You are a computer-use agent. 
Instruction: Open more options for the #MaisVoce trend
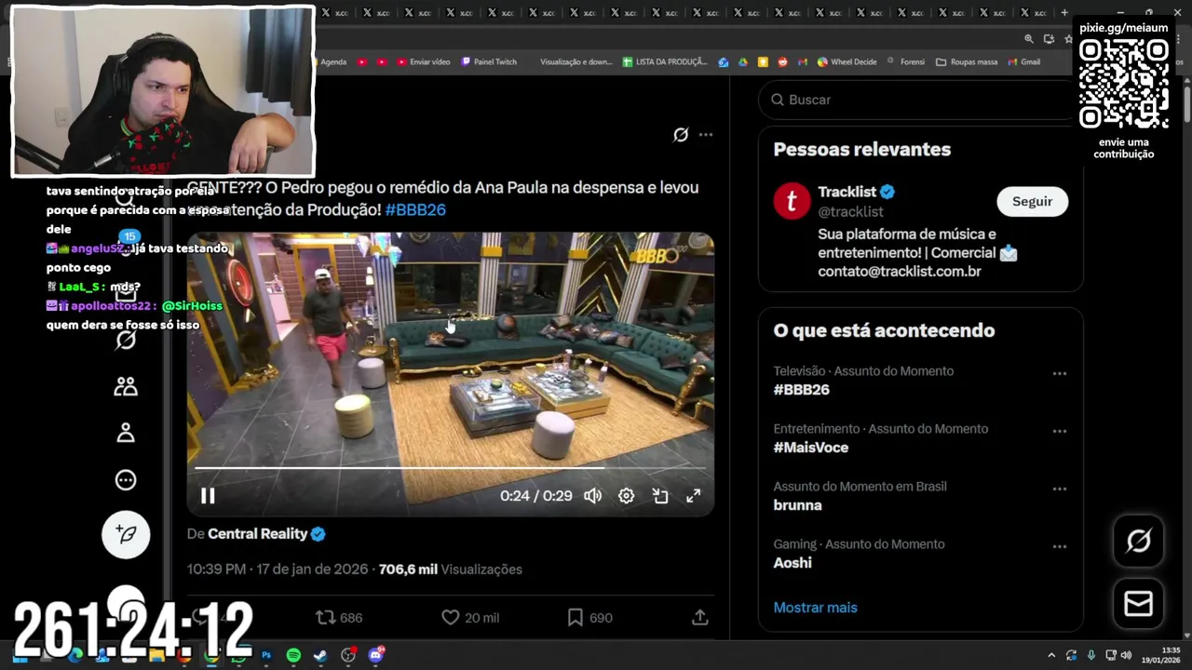tap(1060, 432)
